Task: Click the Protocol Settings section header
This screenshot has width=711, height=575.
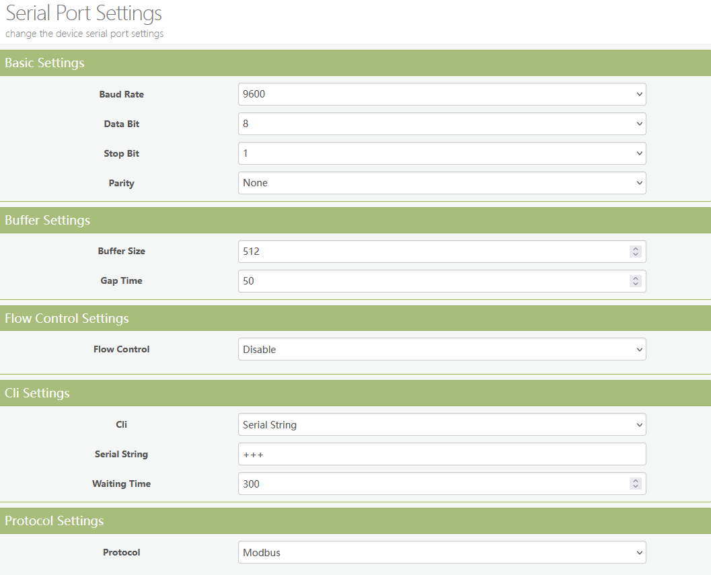Action: pyautogui.click(x=54, y=521)
